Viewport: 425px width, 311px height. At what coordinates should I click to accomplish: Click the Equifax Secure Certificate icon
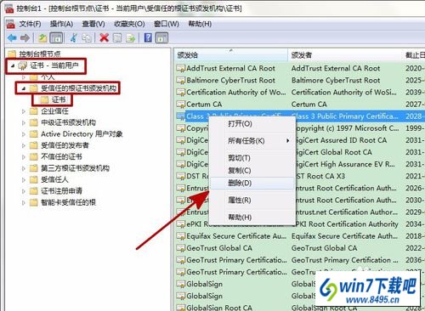[x=180, y=236]
